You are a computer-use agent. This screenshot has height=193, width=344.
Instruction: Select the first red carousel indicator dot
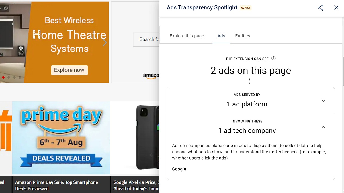click(x=3, y=77)
